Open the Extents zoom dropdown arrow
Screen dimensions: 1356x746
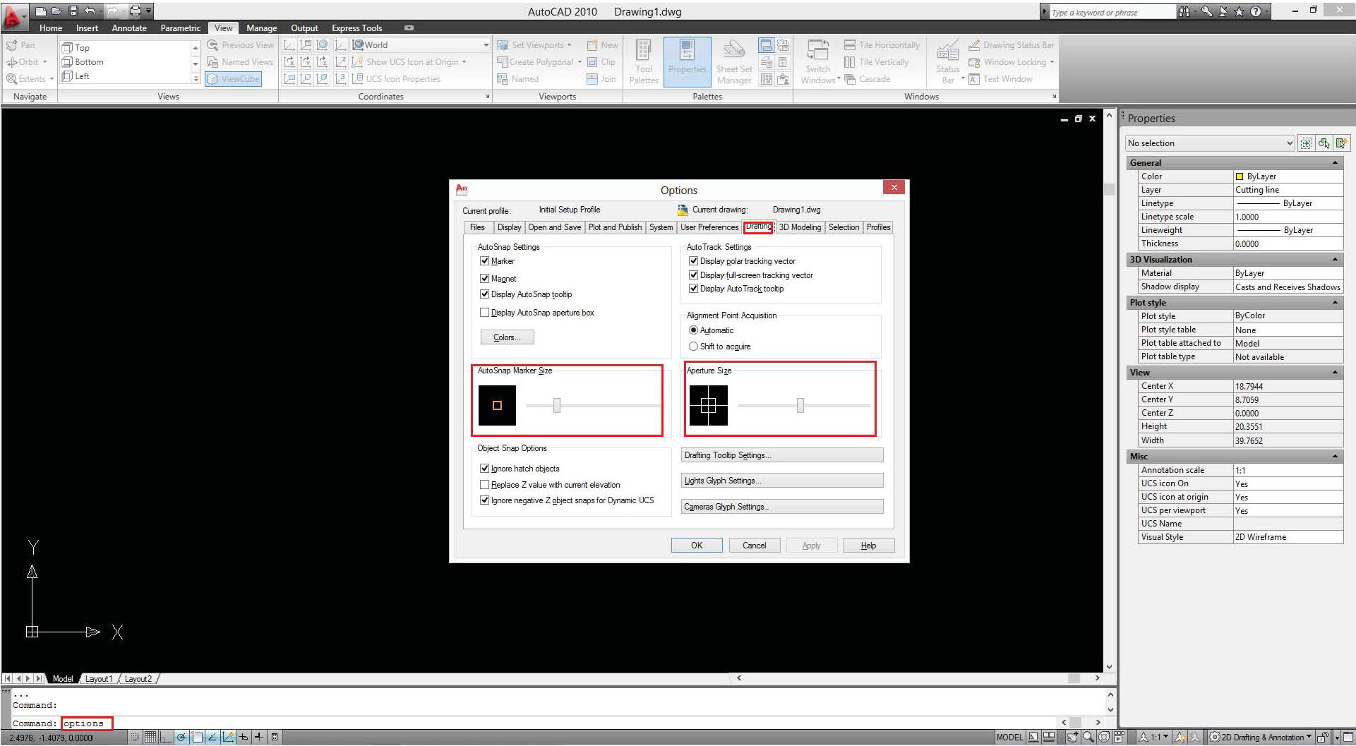point(52,79)
